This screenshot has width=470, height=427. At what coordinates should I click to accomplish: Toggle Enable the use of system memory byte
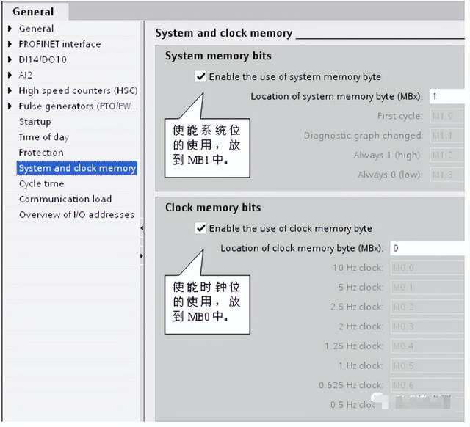click(x=201, y=76)
